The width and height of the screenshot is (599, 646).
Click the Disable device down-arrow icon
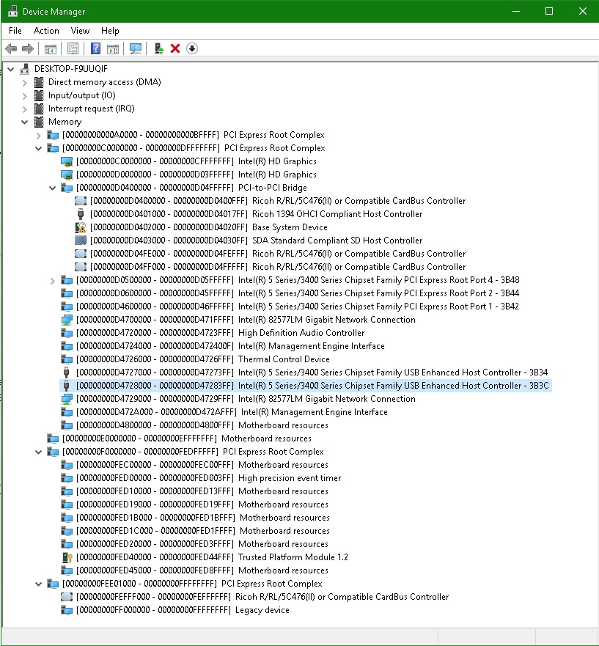pyautogui.click(x=192, y=48)
